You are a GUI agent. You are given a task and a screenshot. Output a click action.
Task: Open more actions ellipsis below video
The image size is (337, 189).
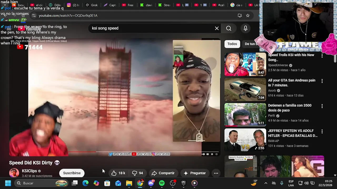coord(216,173)
